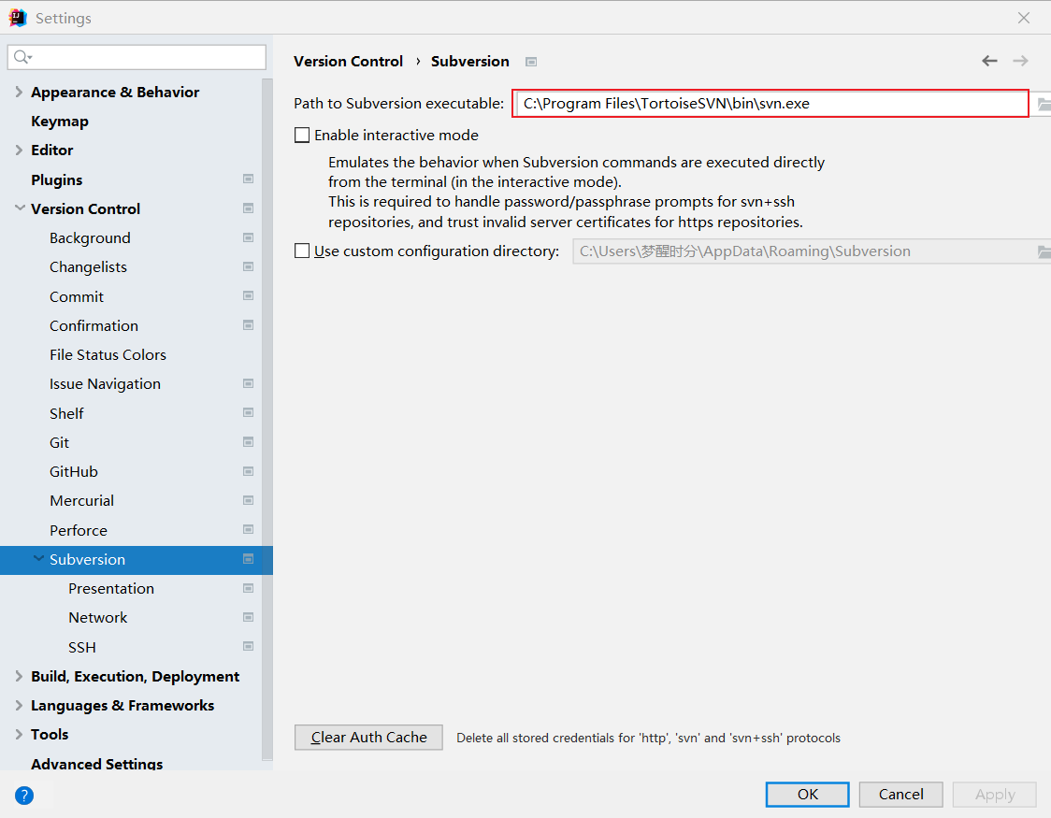Viewport: 1051px width, 818px height.
Task: Expand the Editor section
Action: (19, 151)
